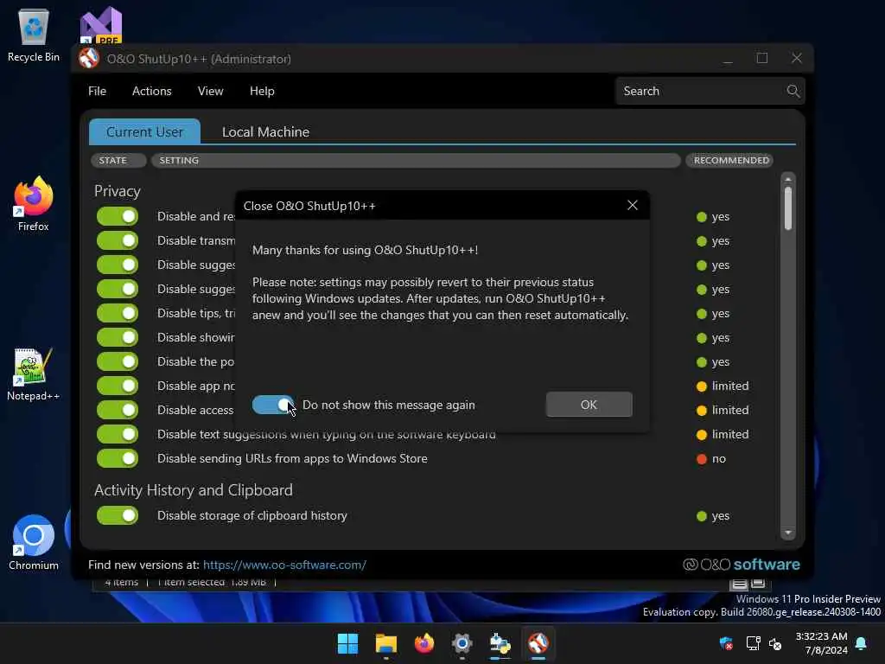Open File Explorer from the taskbar
This screenshot has height=664, width=885.
(x=386, y=643)
